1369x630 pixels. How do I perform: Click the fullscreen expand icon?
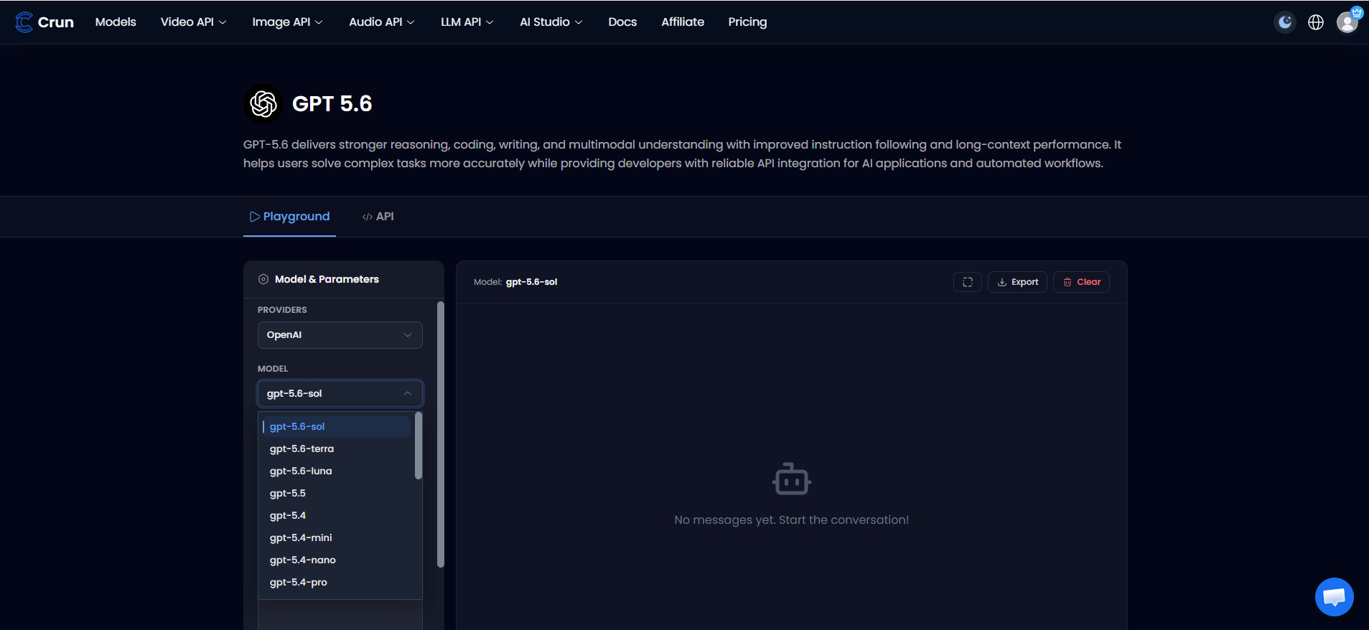968,282
